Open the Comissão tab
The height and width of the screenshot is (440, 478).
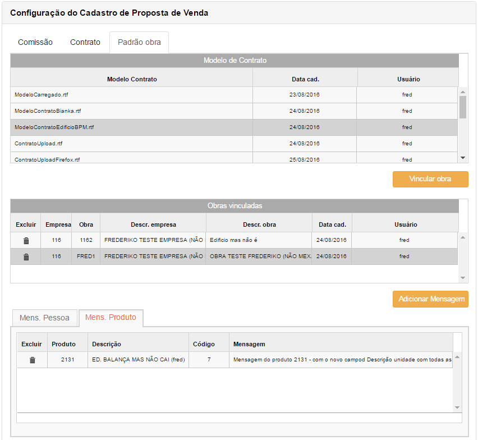[35, 42]
